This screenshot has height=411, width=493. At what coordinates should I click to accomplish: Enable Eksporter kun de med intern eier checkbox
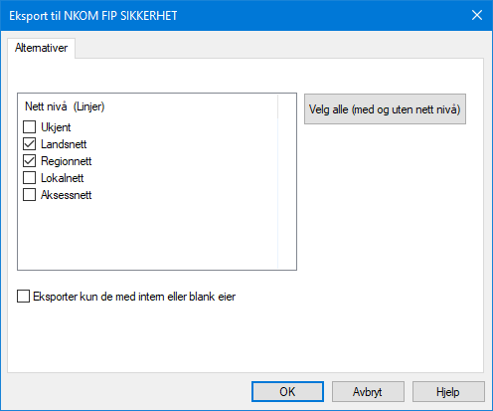23,297
